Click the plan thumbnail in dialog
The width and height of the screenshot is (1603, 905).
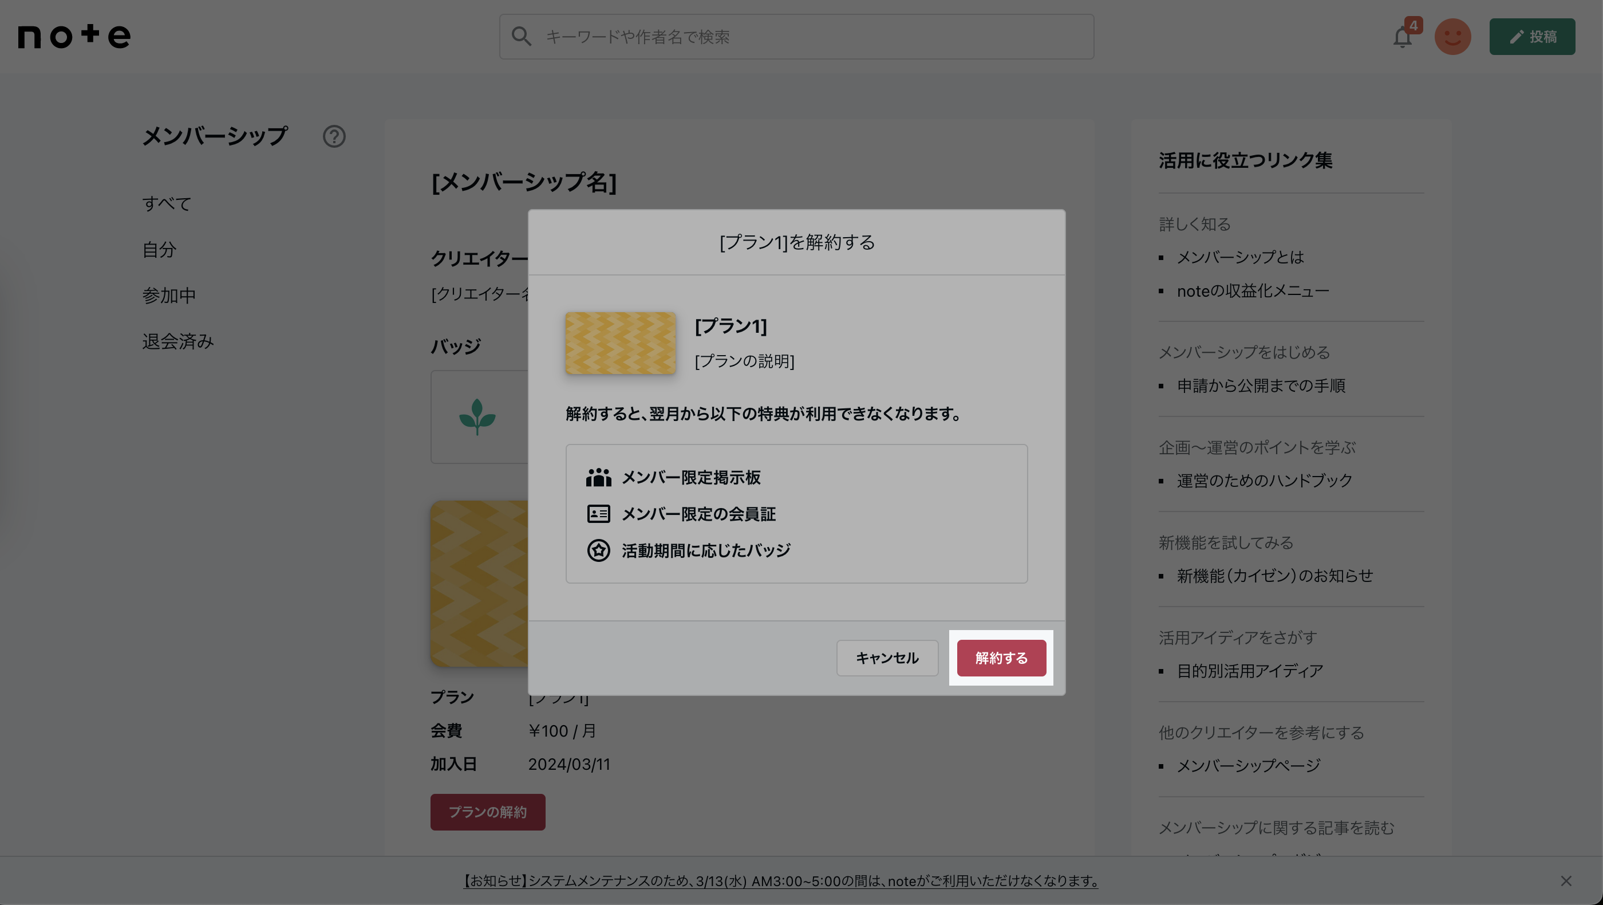621,343
